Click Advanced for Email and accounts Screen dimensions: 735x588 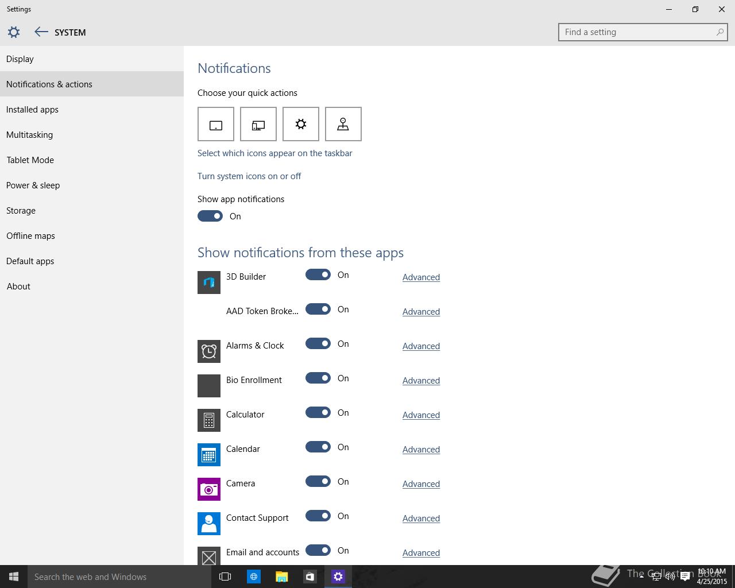tap(421, 553)
